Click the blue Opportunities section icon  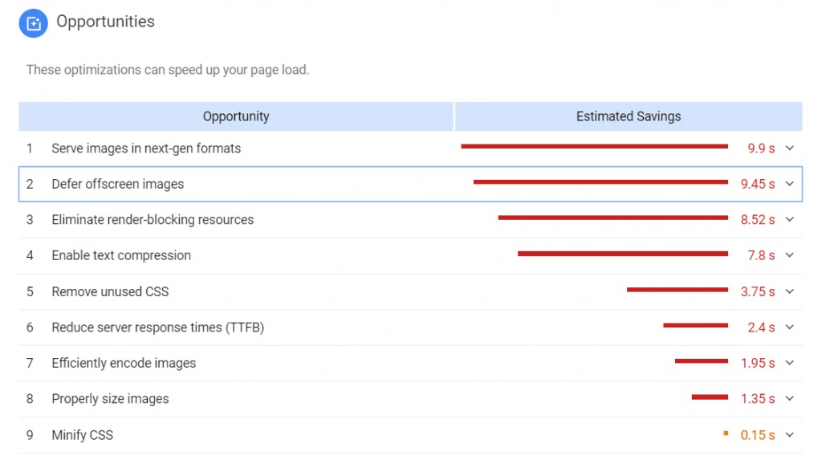click(x=34, y=23)
